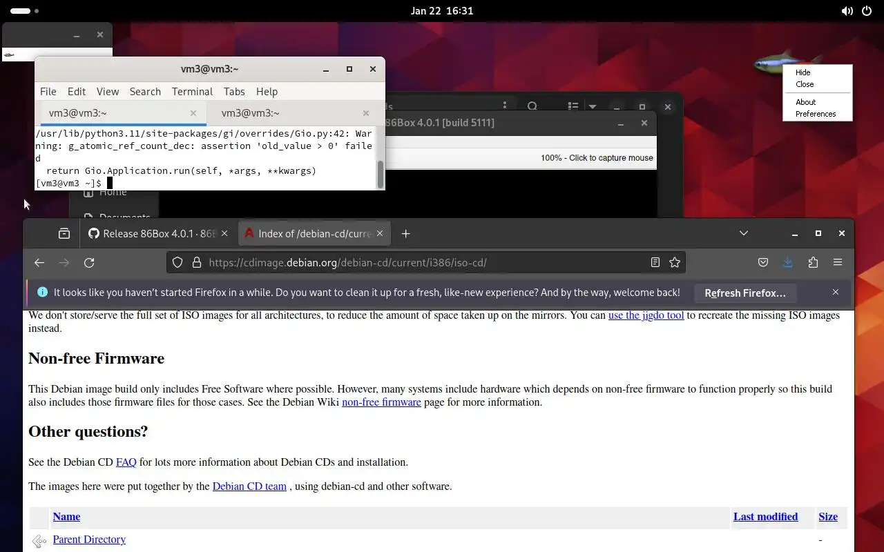Switch to second vm3@vm3 terminal tab
Viewport: 884px width, 552px height.
click(294, 113)
